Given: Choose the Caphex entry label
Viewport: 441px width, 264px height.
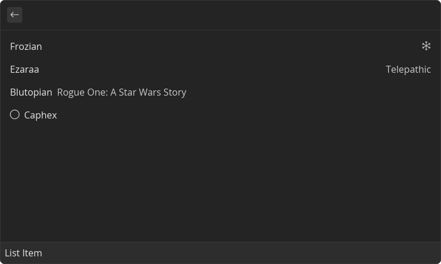Looking at the screenshot, I should click(41, 115).
